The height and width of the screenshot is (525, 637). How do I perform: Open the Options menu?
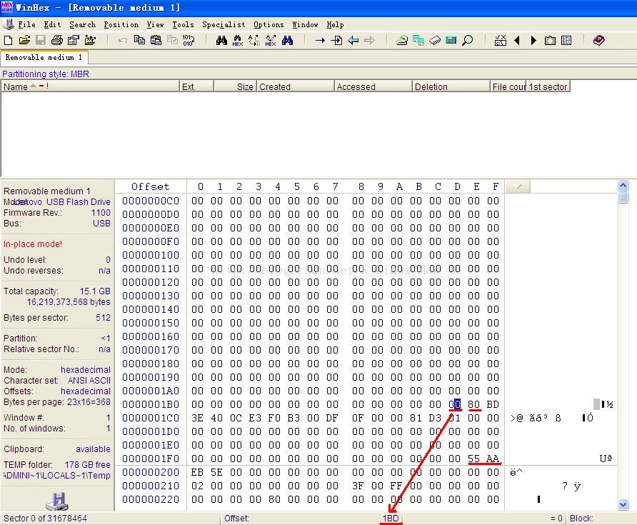click(269, 24)
